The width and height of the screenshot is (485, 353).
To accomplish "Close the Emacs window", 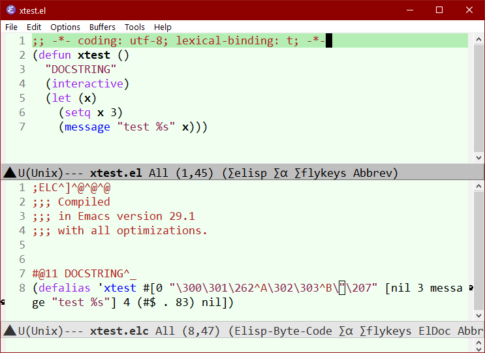I will (469, 10).
